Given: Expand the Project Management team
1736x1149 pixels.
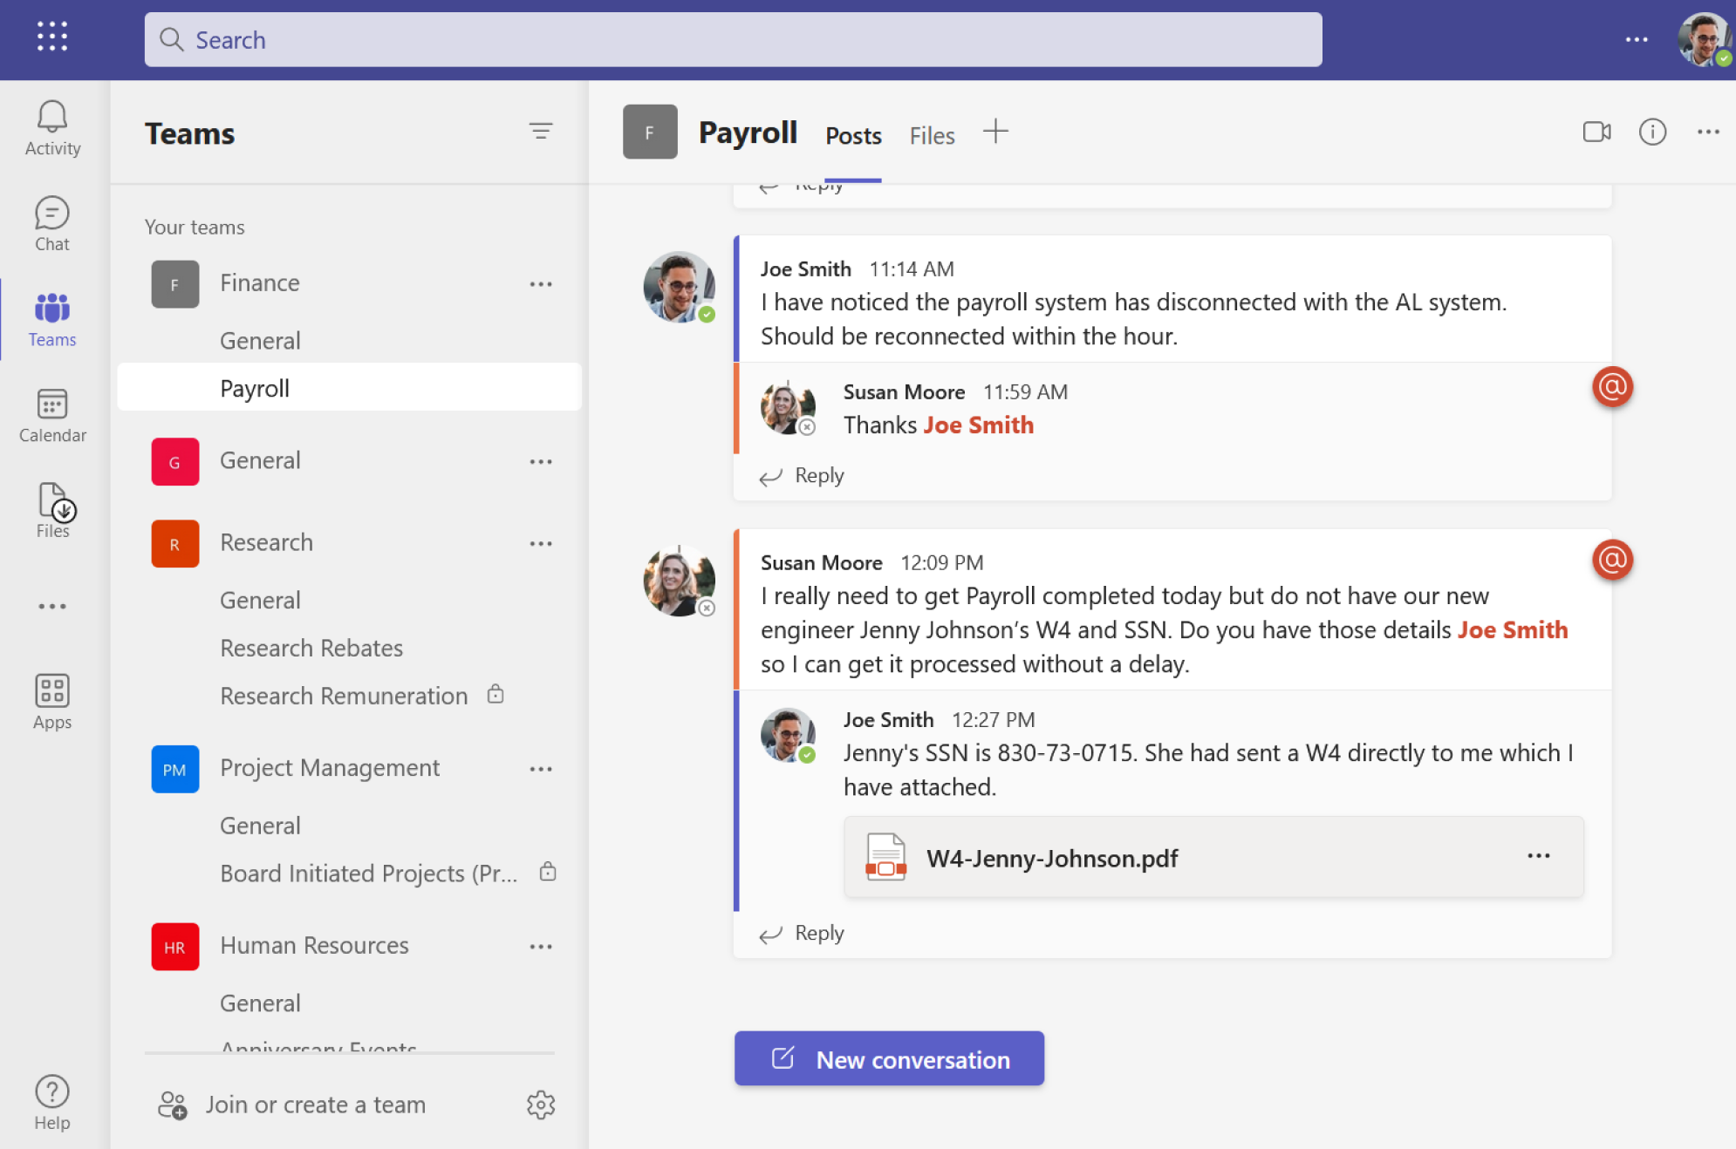Looking at the screenshot, I should click(330, 768).
